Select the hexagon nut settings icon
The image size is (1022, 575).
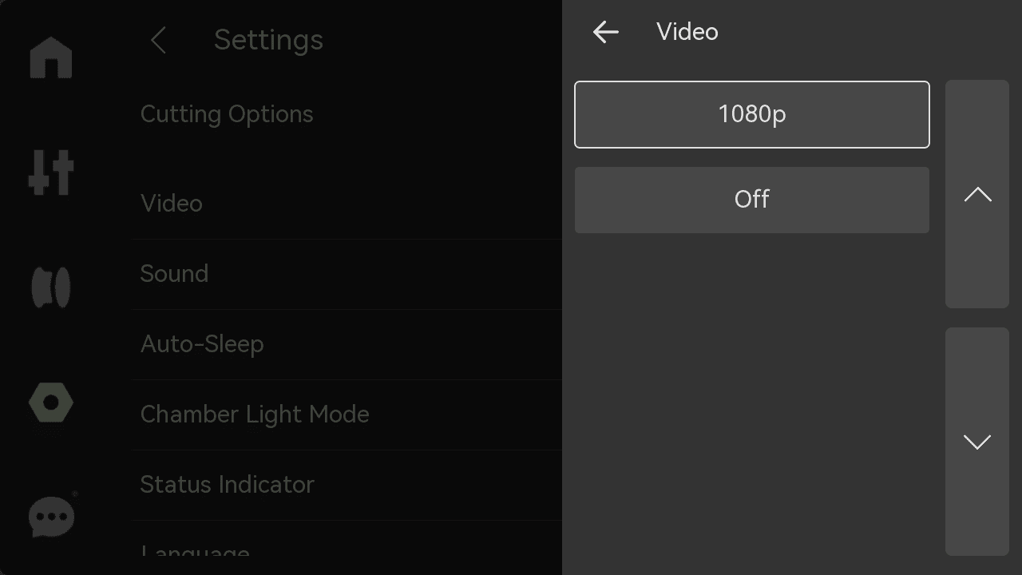pos(51,403)
